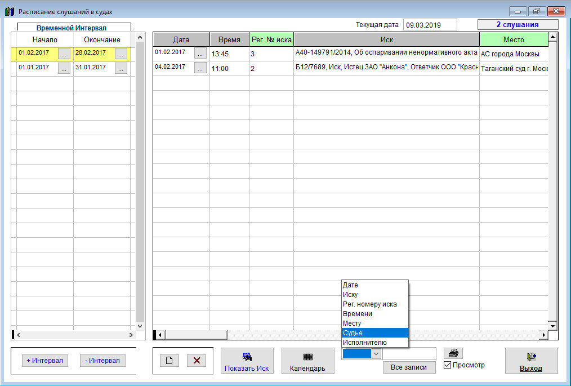This screenshot has width=571, height=386.
Task: Click hearings grid scroll up arrow
Action: pos(553,37)
